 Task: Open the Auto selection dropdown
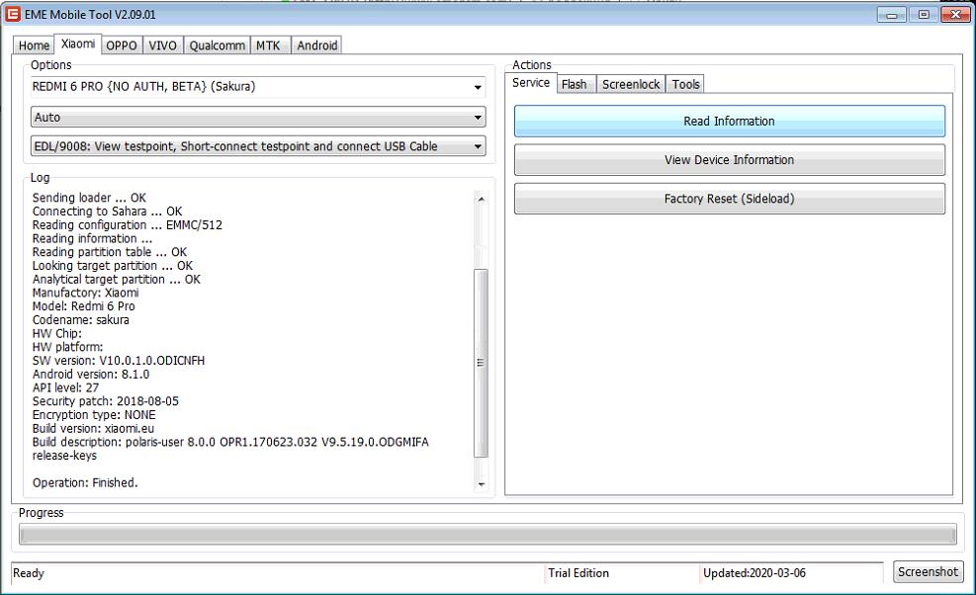[x=258, y=117]
